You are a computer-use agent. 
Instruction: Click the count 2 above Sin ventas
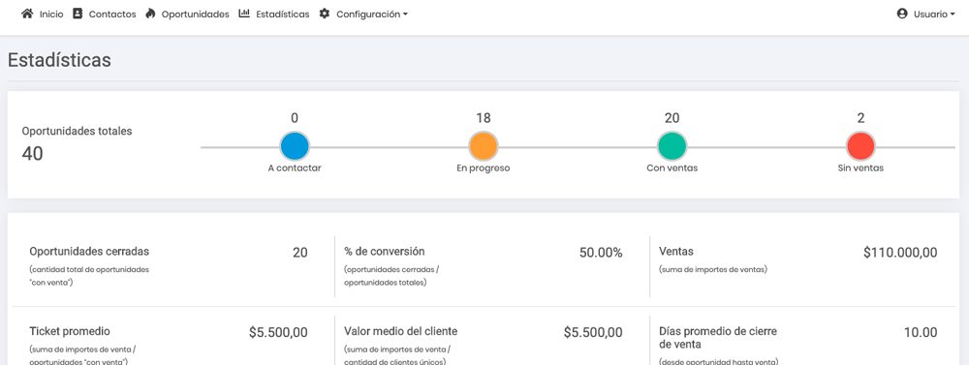point(860,118)
